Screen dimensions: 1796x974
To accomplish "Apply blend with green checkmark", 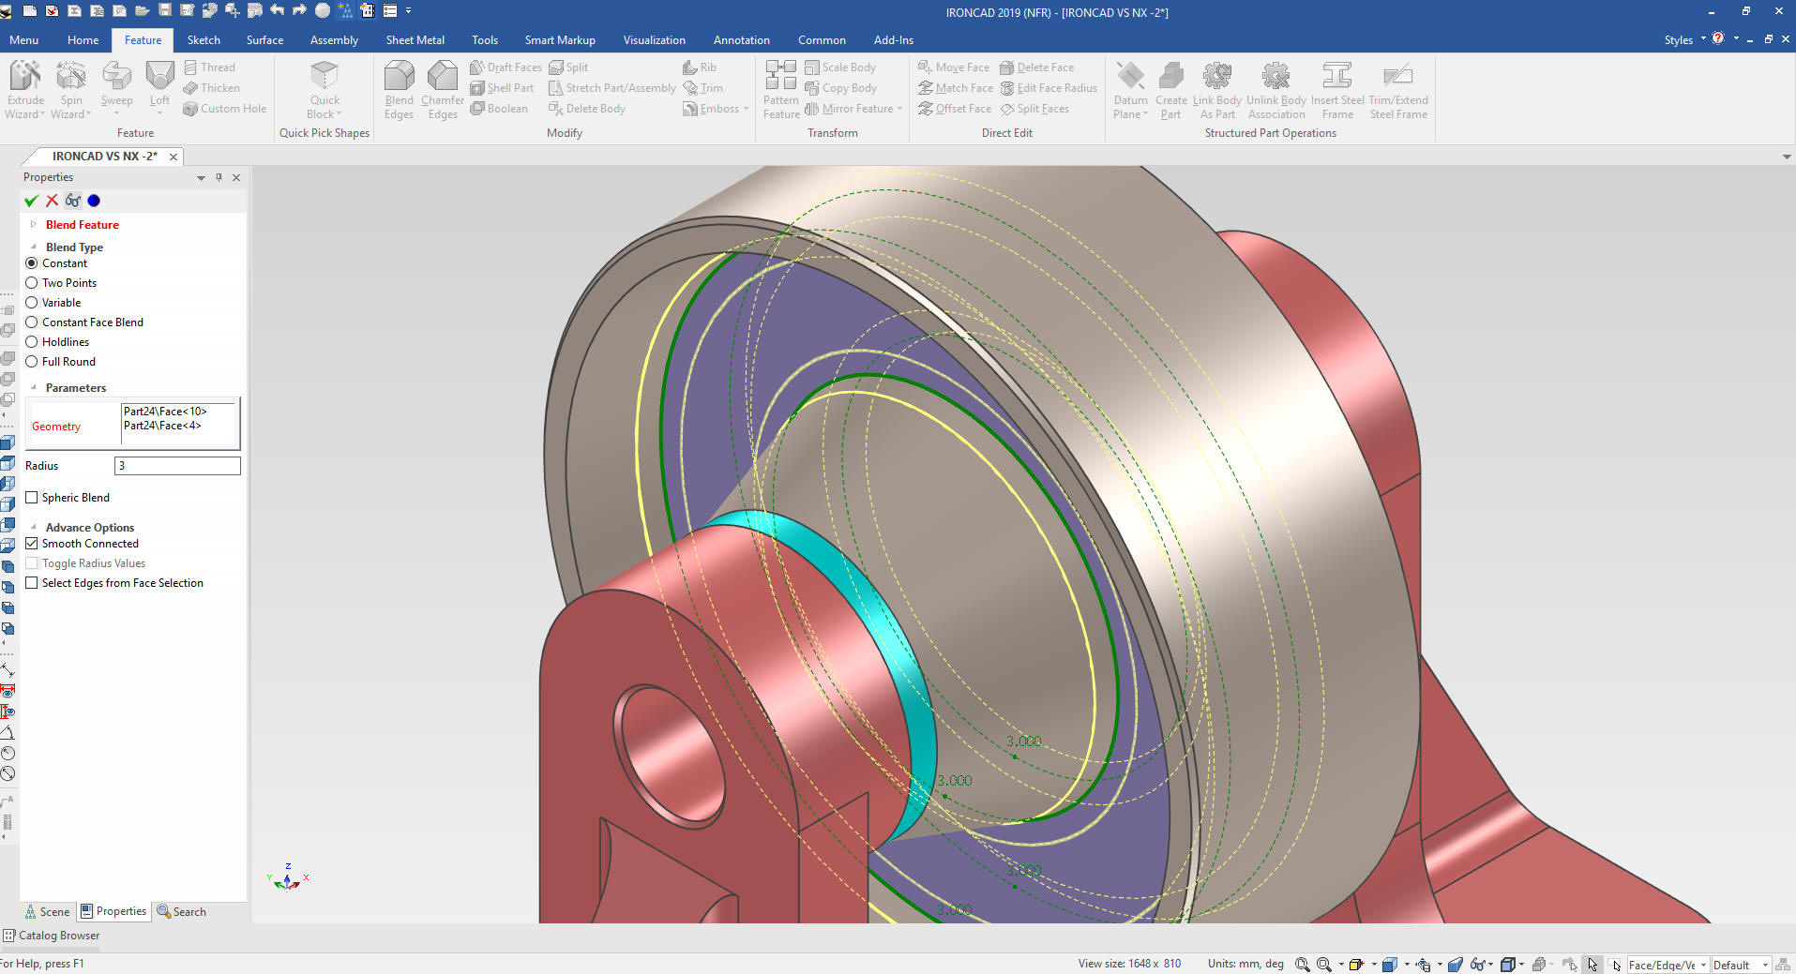I will [x=31, y=201].
